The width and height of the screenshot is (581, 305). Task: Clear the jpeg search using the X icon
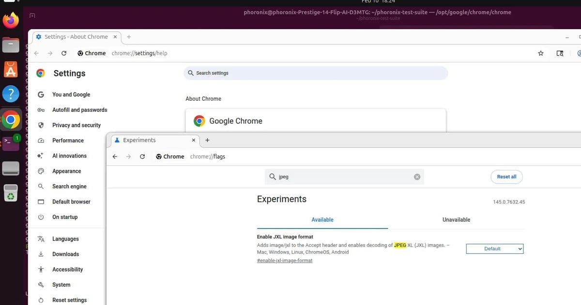pos(417,177)
